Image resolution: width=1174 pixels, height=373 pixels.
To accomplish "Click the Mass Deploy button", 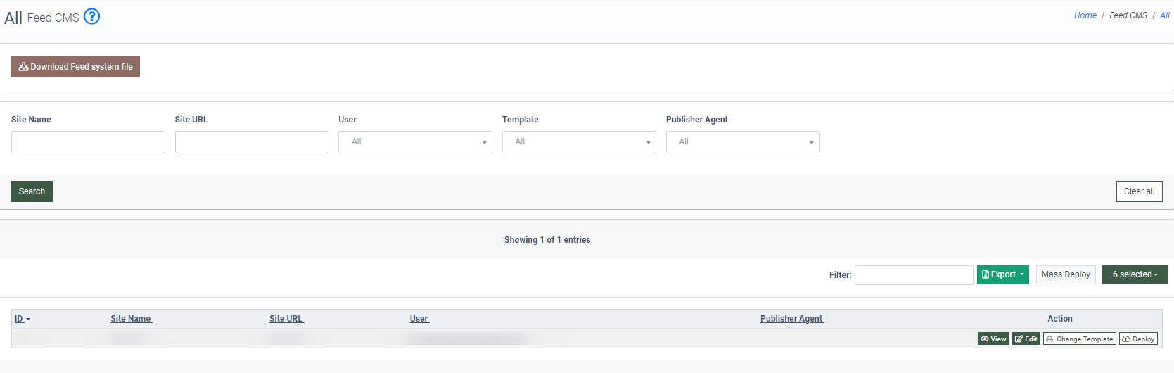I will pos(1065,275).
